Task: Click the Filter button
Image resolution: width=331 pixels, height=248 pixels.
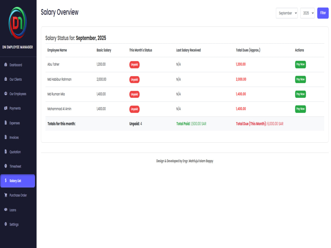Action: click(323, 13)
